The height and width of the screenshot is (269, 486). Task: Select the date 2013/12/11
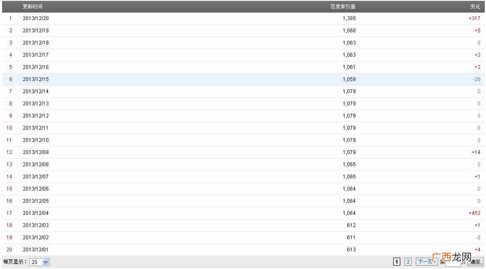[36, 128]
